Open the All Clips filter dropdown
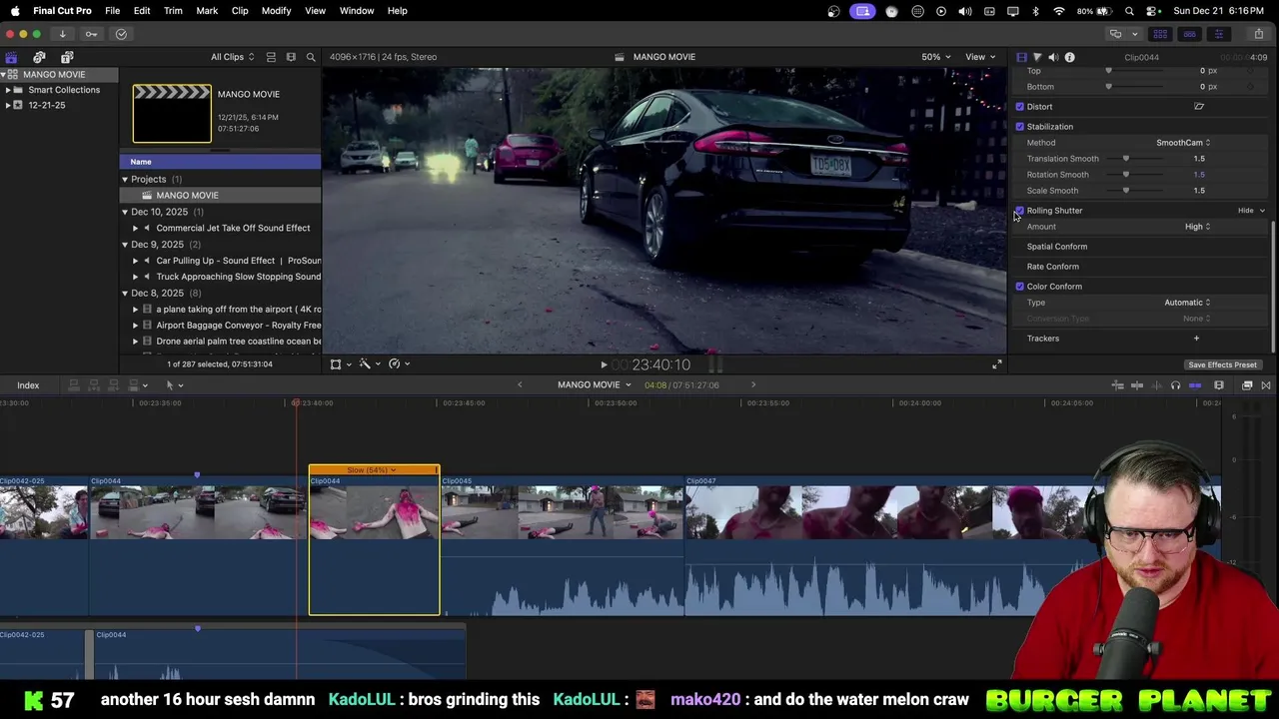Screen dimensions: 1279x719 pyautogui.click(x=232, y=57)
